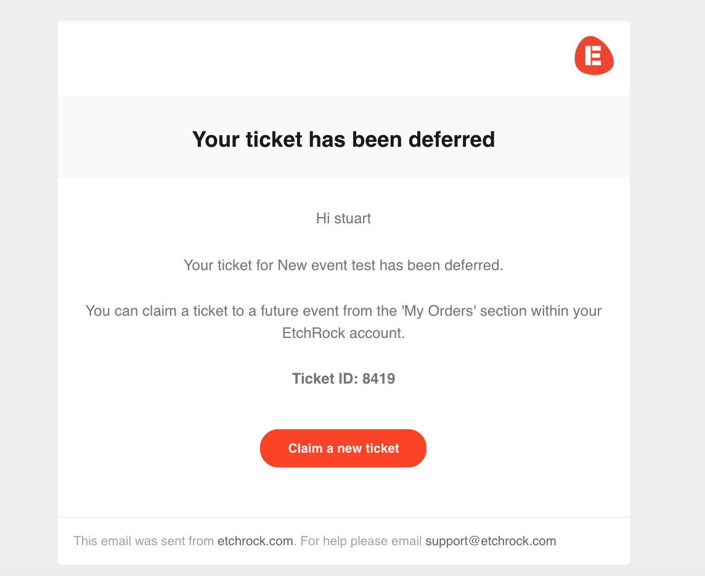Image resolution: width=705 pixels, height=576 pixels.
Task: Click 'Your ticket for' in the body sentence
Action: click(229, 266)
